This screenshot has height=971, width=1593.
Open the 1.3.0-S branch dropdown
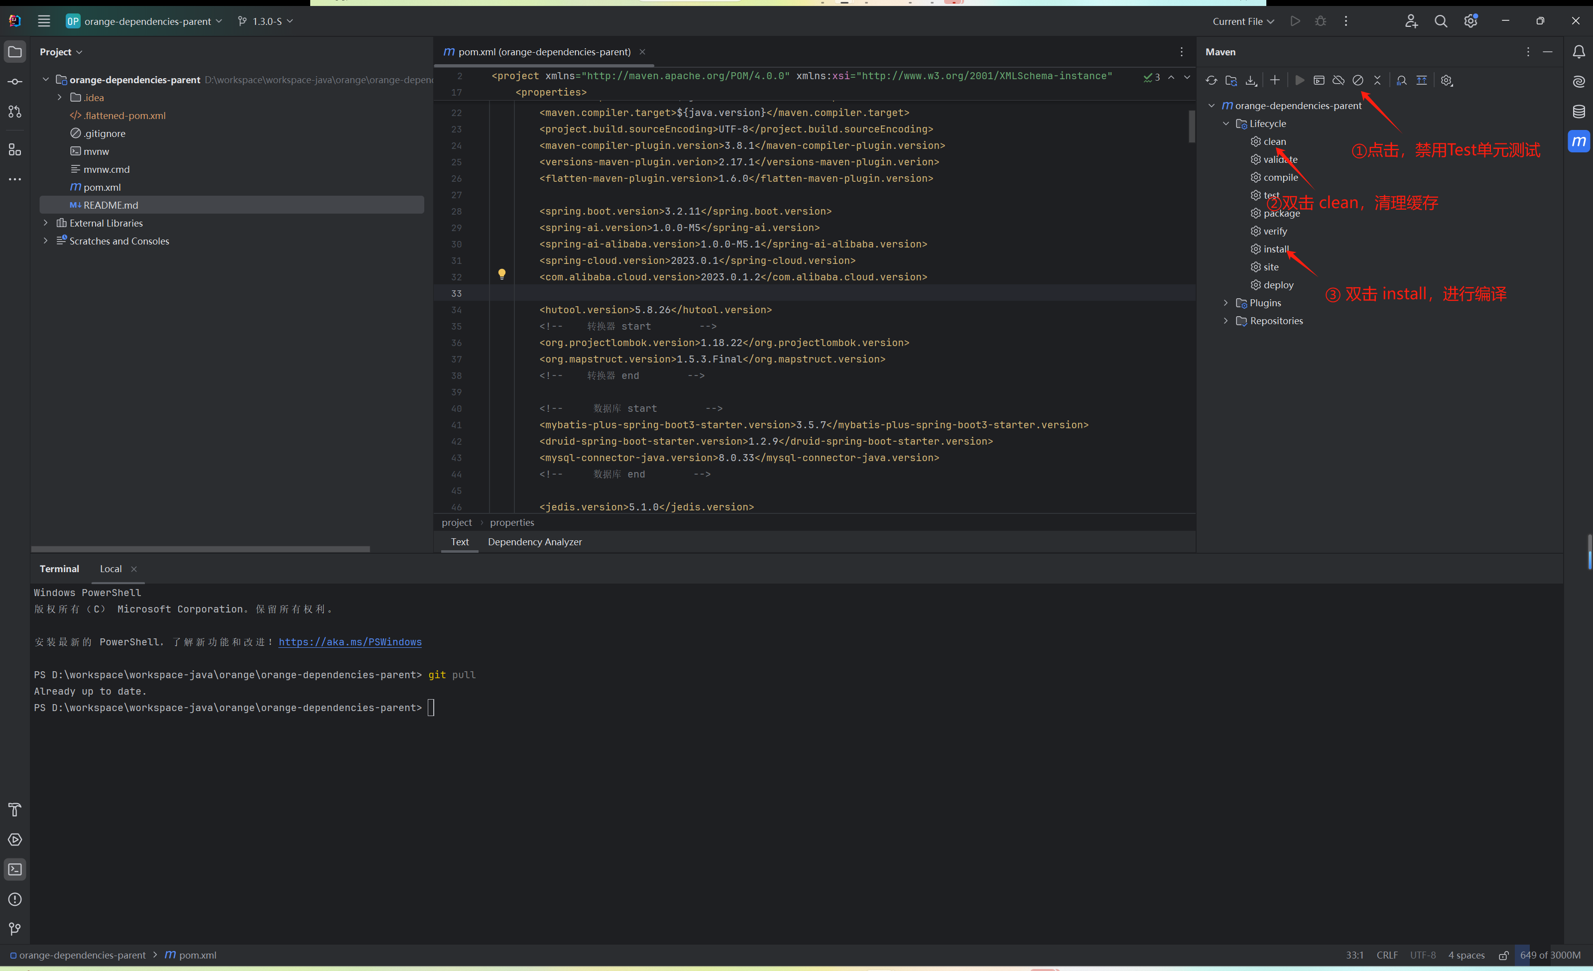coord(265,21)
